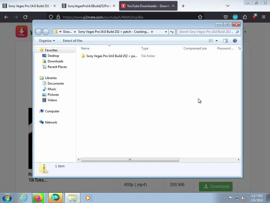
Task: Click the horizontal scrollbar thumb
Action: 130,160
